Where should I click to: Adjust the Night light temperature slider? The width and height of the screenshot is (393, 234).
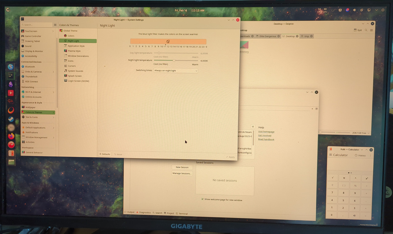tap(176, 60)
